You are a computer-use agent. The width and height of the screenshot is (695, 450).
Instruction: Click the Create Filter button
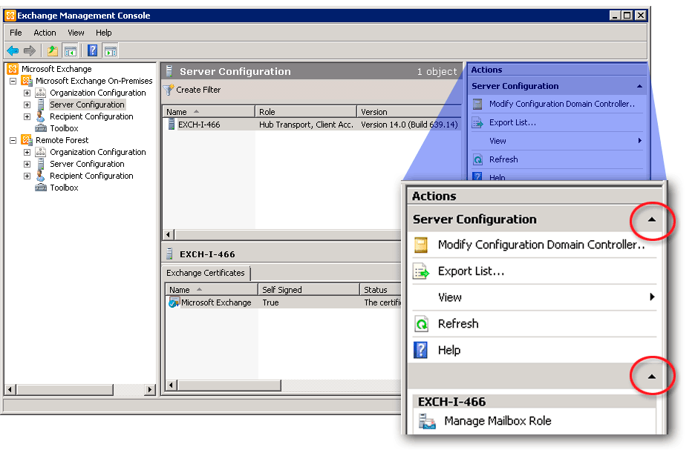coord(195,90)
